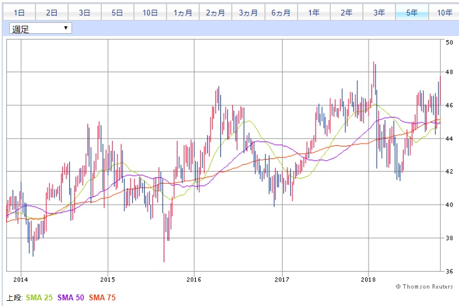Switch chart to 2ヵ月 tab
The width and height of the screenshot is (459, 306).
[215, 12]
